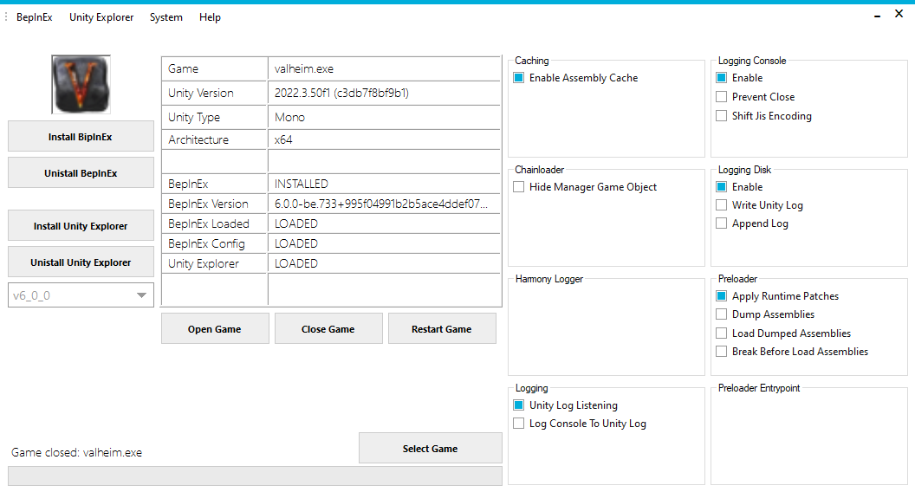Image resolution: width=915 pixels, height=492 pixels.
Task: Minimize the application window
Action: pos(877,16)
